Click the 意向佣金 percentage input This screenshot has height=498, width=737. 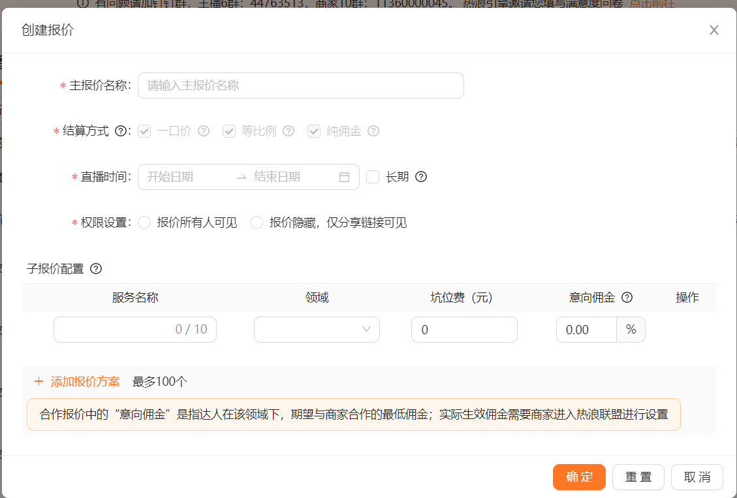click(587, 330)
